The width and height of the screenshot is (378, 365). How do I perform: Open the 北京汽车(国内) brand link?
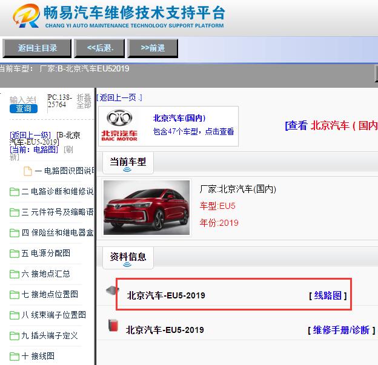coord(179,118)
